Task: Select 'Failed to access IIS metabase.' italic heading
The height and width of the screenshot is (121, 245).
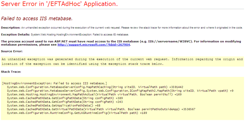Action: (x=37, y=19)
